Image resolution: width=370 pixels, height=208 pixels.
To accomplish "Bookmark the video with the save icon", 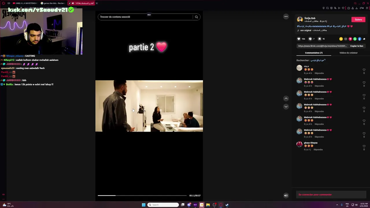I will pyautogui.click(x=319, y=39).
